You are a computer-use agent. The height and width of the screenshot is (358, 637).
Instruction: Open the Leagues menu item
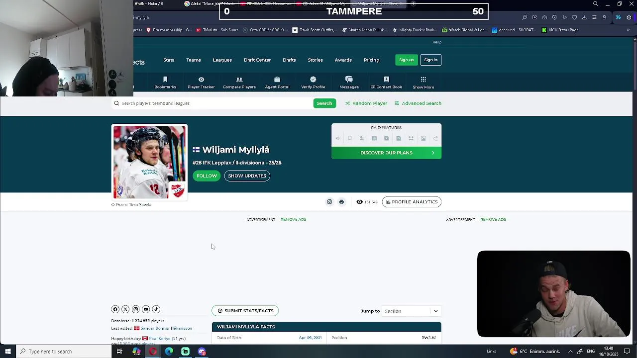[222, 60]
